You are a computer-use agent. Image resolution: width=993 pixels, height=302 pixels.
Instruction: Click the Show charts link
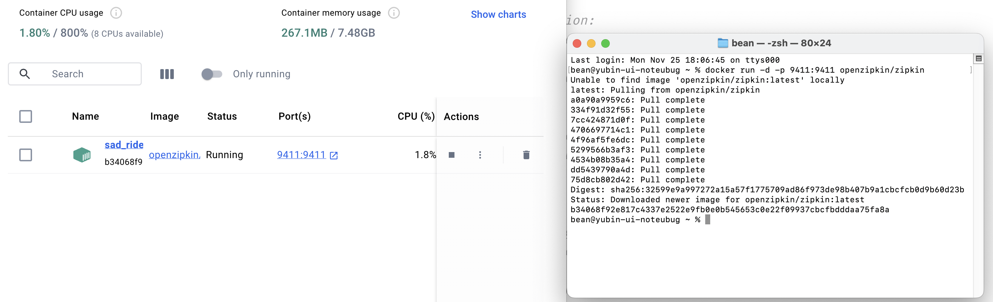coord(498,15)
